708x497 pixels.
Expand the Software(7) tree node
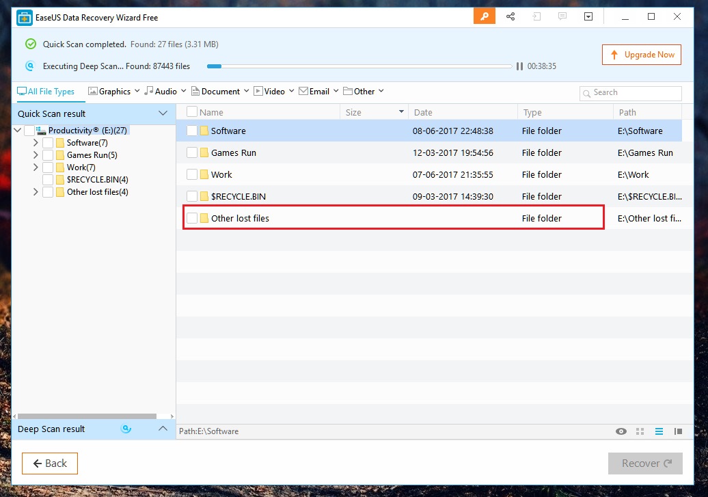pos(36,143)
